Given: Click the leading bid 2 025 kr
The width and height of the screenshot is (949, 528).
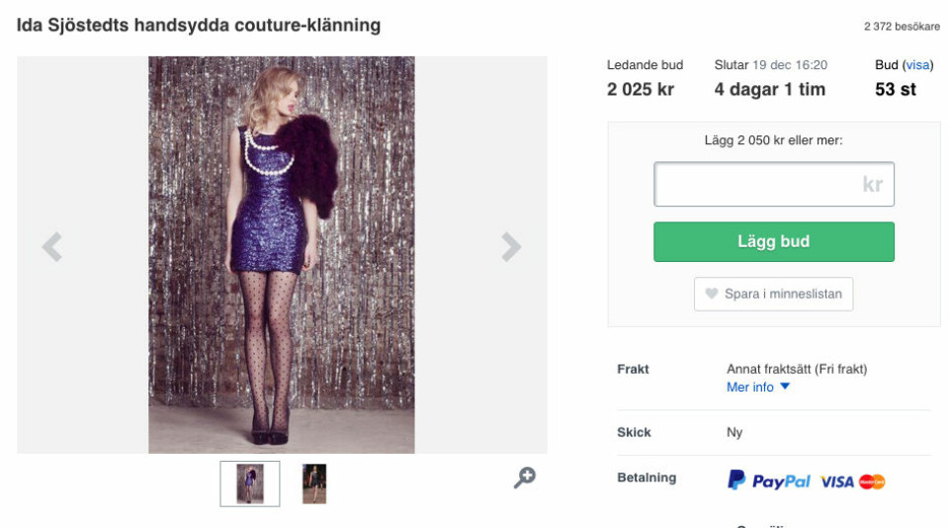Looking at the screenshot, I should pos(641,89).
